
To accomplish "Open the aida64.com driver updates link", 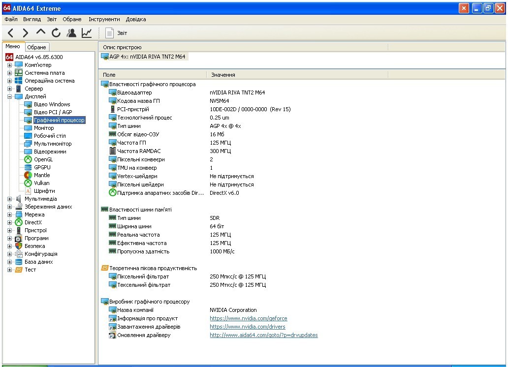I will point(263,335).
